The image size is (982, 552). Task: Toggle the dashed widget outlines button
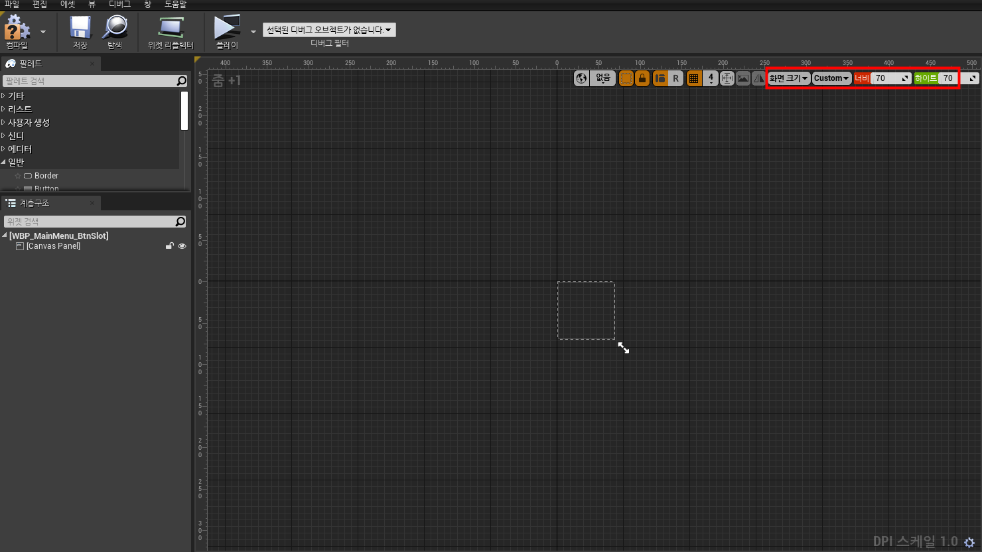tap(626, 78)
